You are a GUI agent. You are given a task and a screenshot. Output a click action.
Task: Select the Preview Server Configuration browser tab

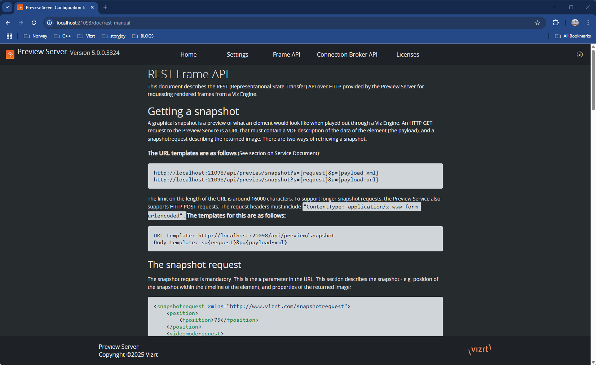(x=56, y=7)
